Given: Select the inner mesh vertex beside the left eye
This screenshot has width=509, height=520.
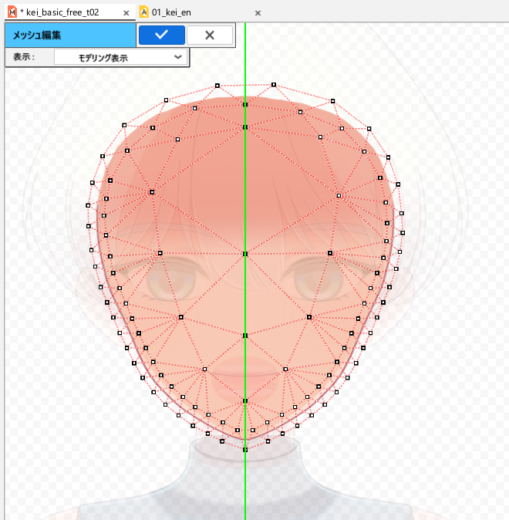Looking at the screenshot, I should point(160,253).
